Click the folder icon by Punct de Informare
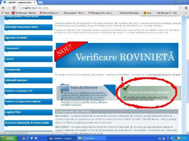The height and width of the screenshot is (141, 189). (x=64, y=88)
